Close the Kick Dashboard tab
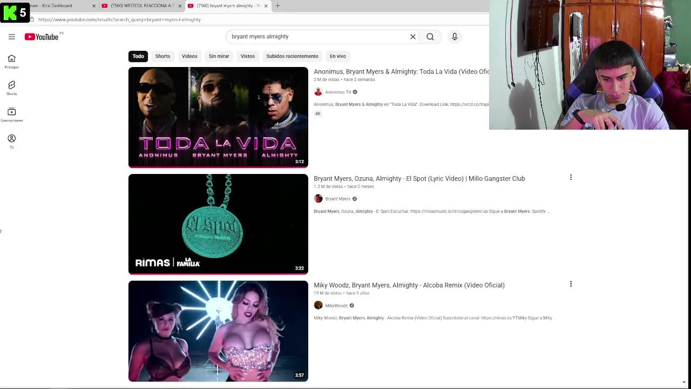This screenshot has width=691, height=389. (x=94, y=6)
